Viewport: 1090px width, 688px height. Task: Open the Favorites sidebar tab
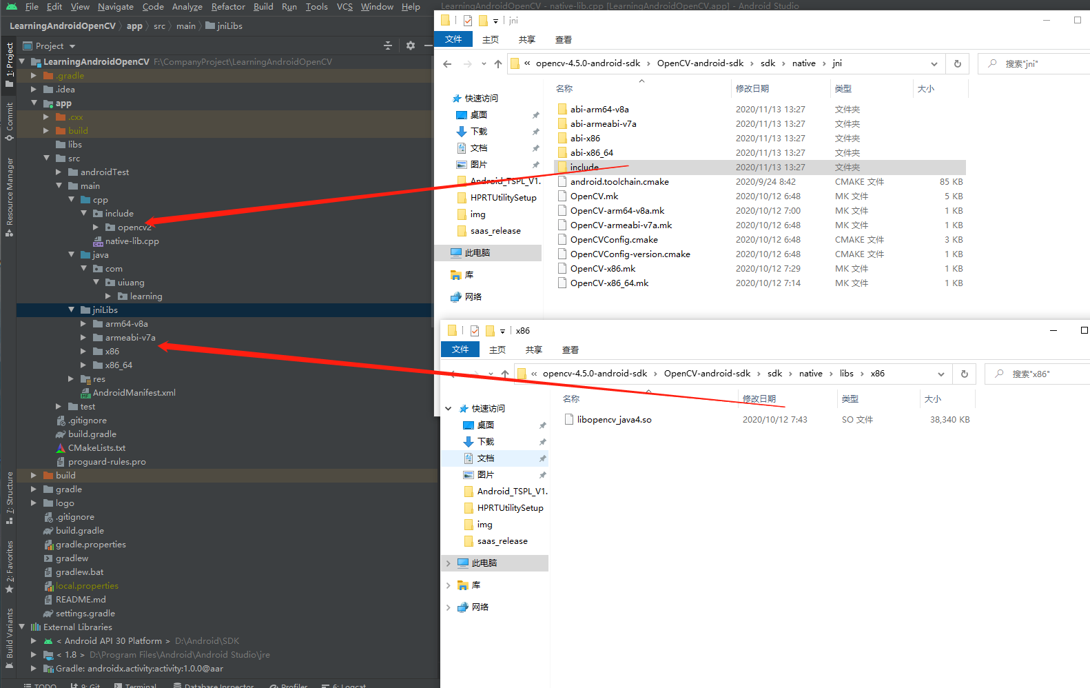pos(9,567)
